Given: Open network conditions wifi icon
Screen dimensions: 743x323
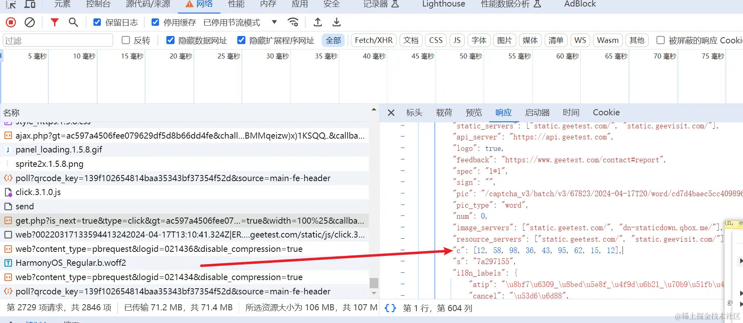Looking at the screenshot, I should click(x=293, y=22).
